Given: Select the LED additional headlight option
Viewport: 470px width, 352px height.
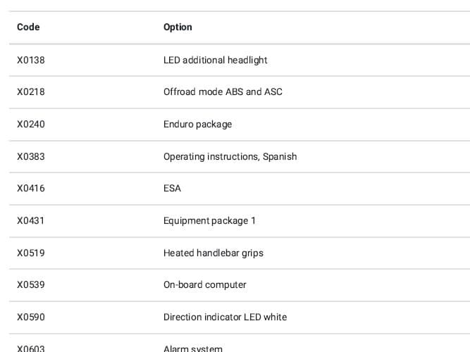Looking at the screenshot, I should point(215,60).
